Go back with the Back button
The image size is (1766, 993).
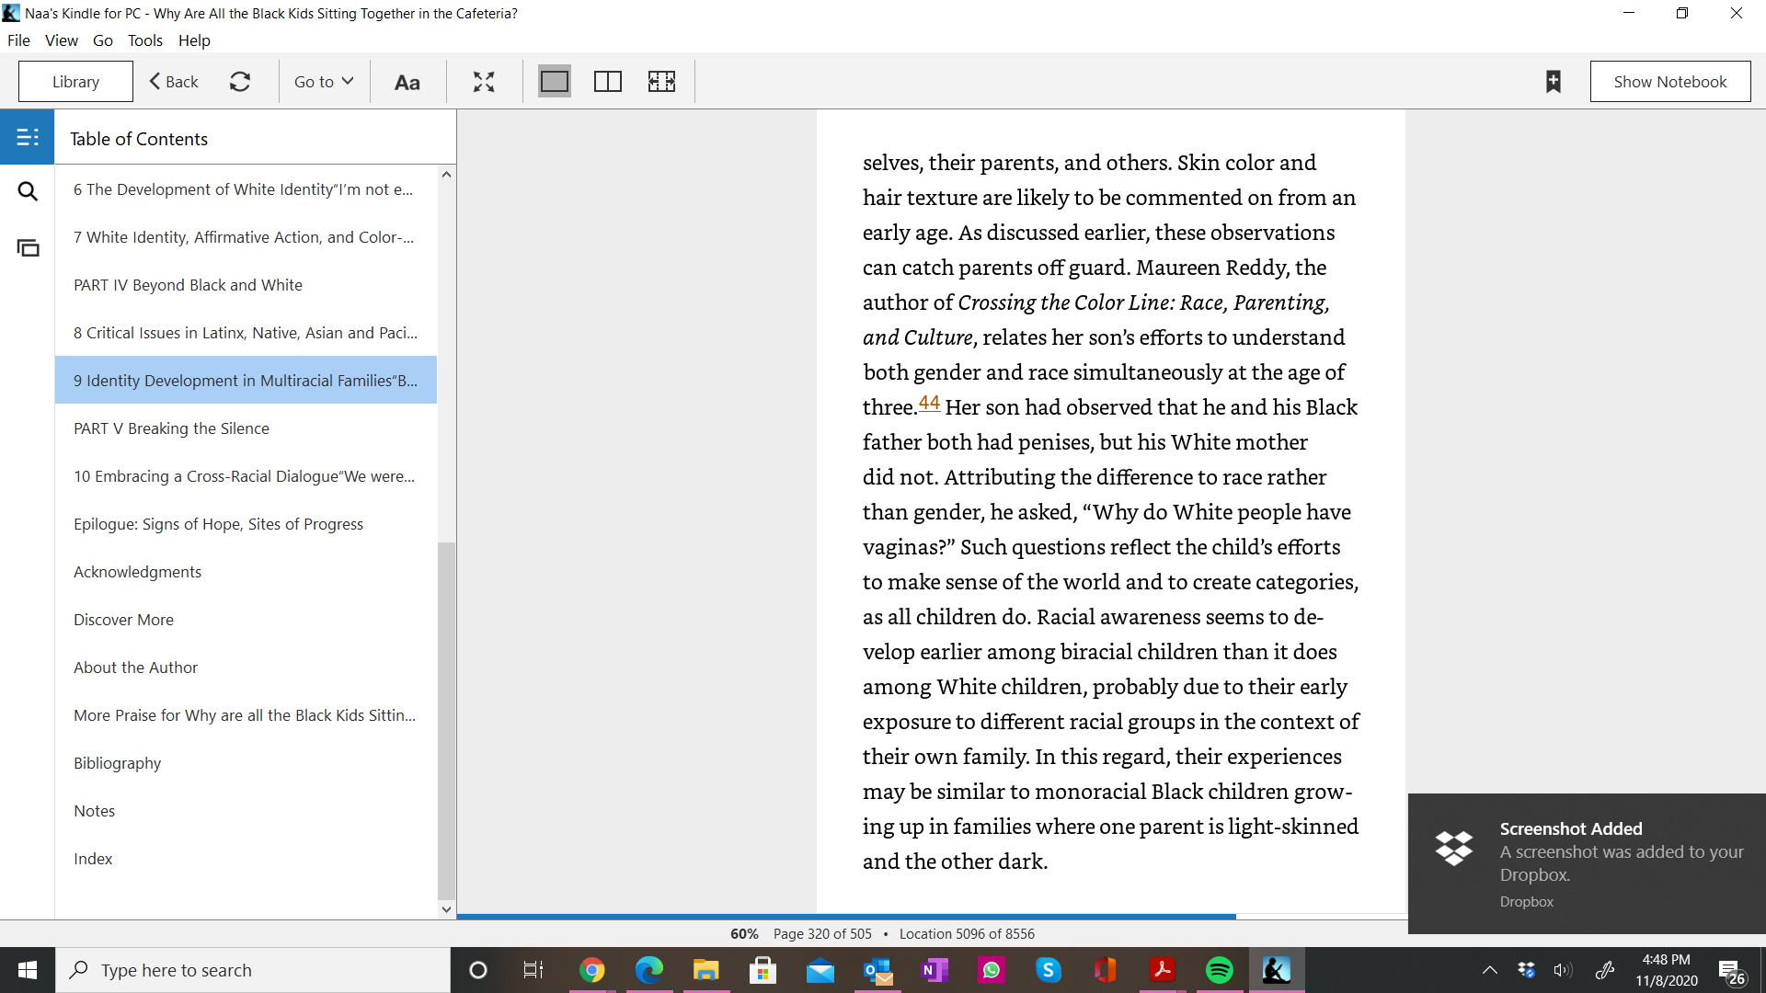(x=174, y=82)
